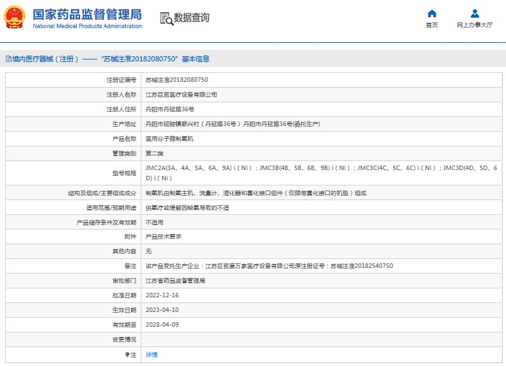This screenshot has height=367, width=506.
Task: Click 型号规格 row label
Action: [124, 173]
